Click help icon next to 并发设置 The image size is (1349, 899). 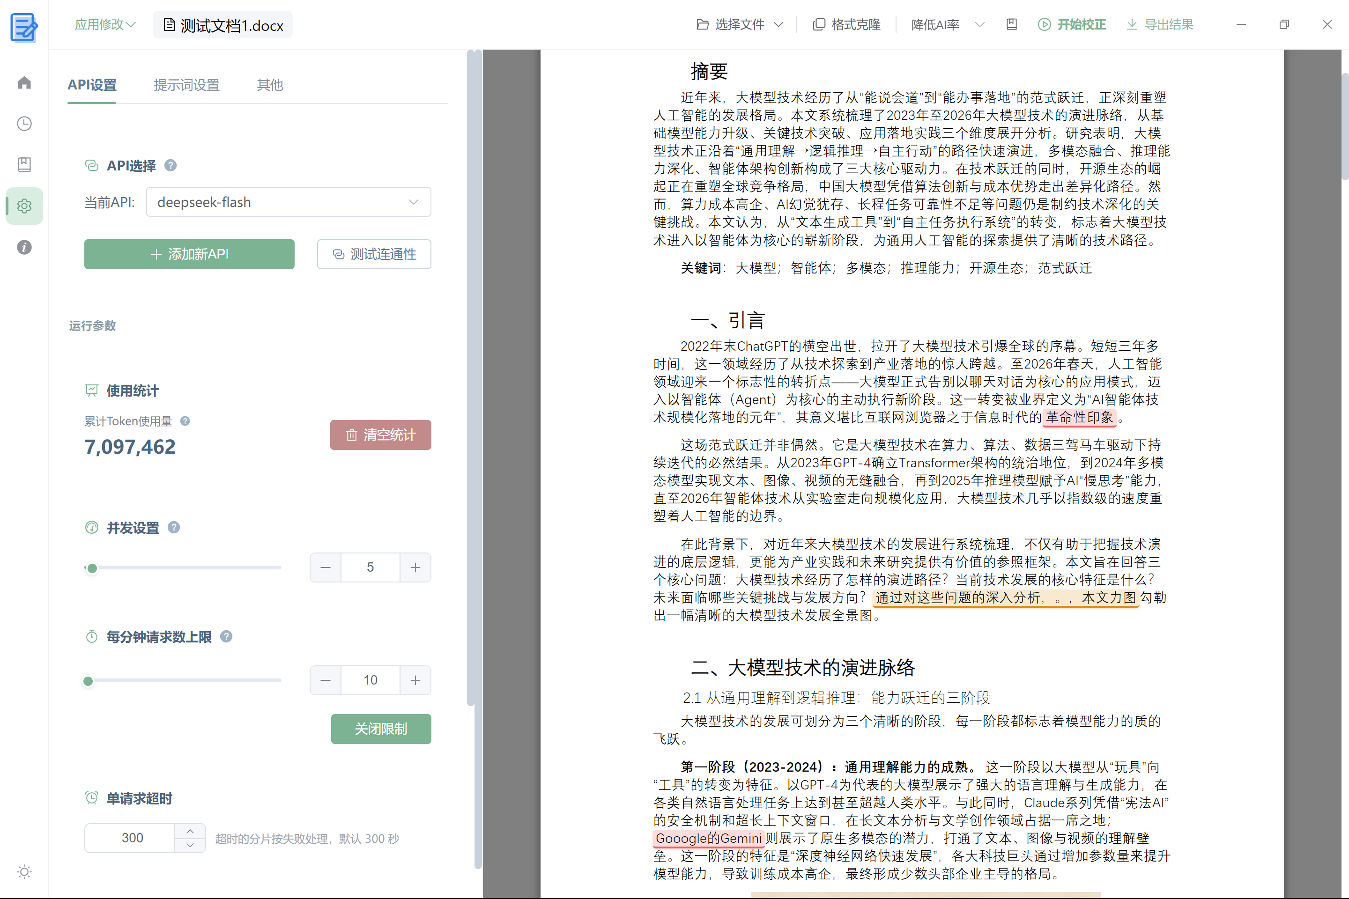click(174, 528)
